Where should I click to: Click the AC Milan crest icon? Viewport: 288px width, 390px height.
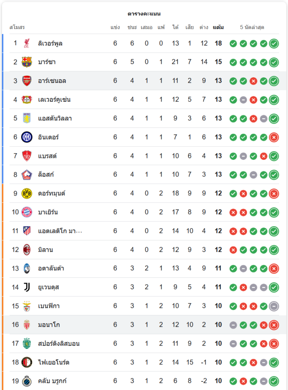pyautogui.click(x=27, y=250)
